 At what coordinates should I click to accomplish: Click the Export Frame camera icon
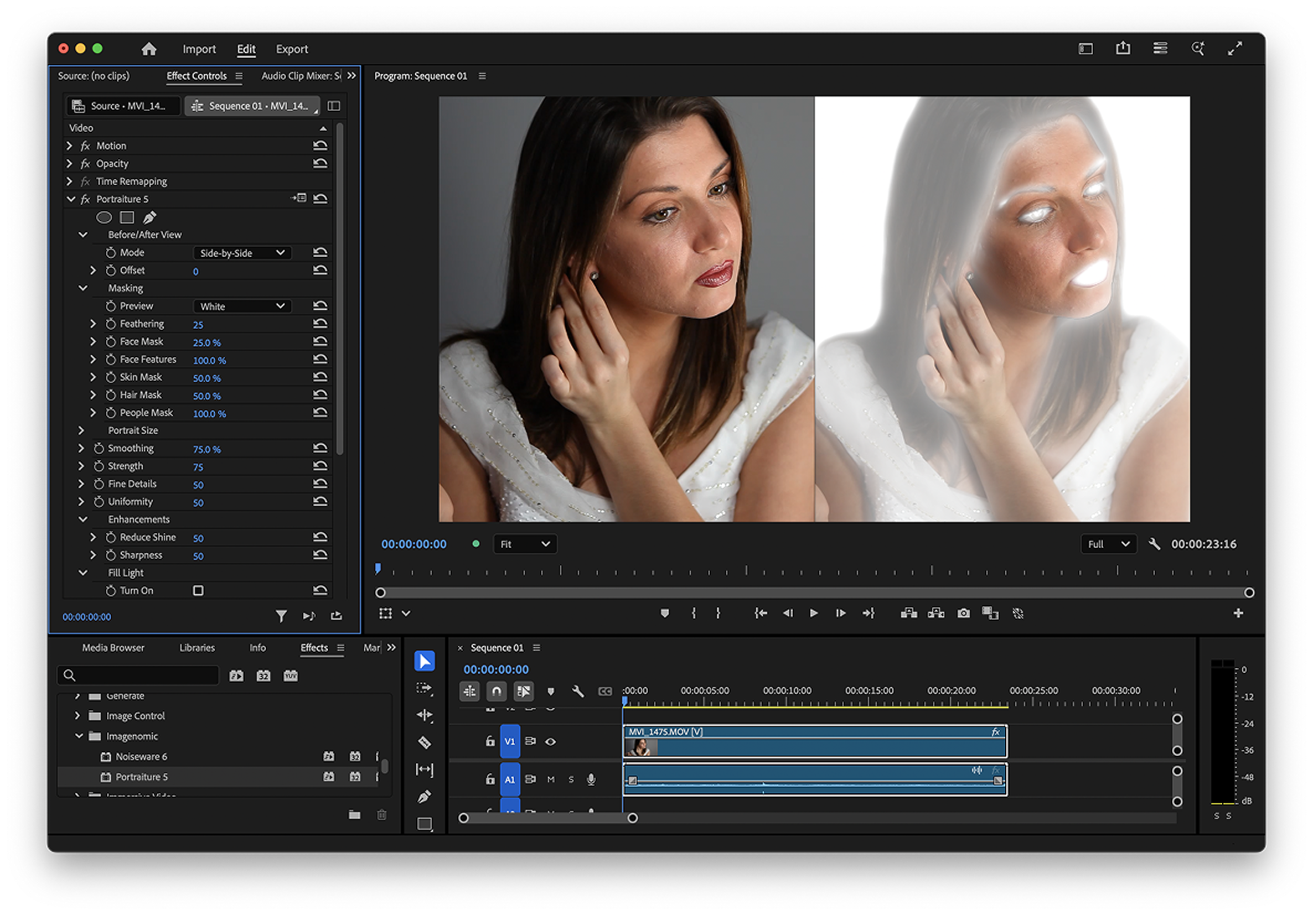click(x=964, y=614)
